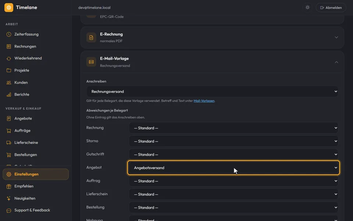Open the Lieferschein template dropdown
The image size is (353, 221).
click(233, 194)
